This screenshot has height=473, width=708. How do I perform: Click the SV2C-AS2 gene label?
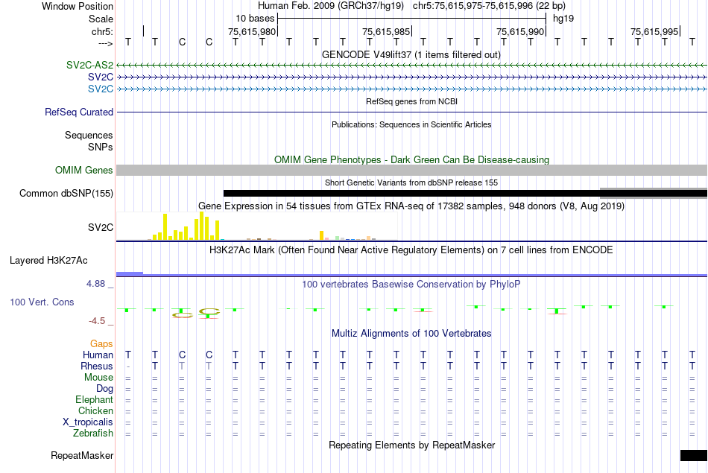click(x=89, y=65)
